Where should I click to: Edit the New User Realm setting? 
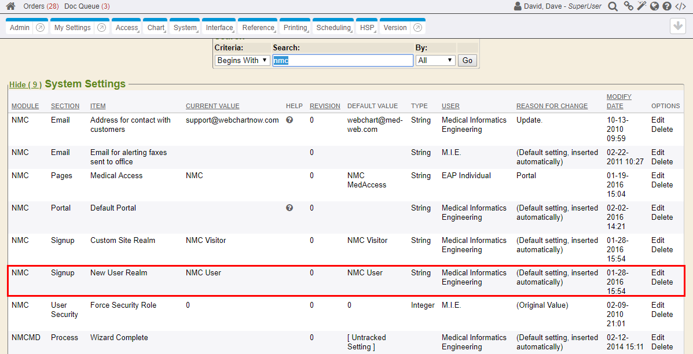[658, 273]
